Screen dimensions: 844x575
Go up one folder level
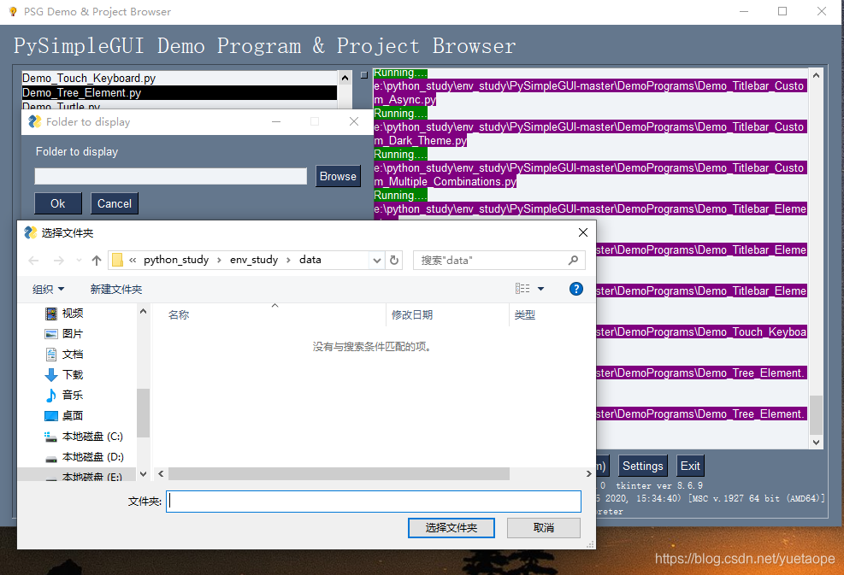point(97,261)
